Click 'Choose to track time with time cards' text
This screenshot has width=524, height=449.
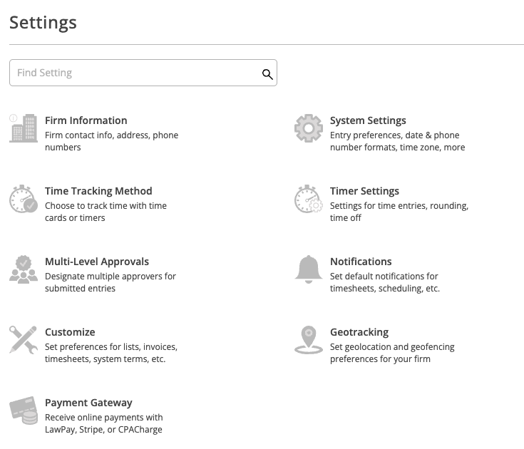[x=106, y=212]
